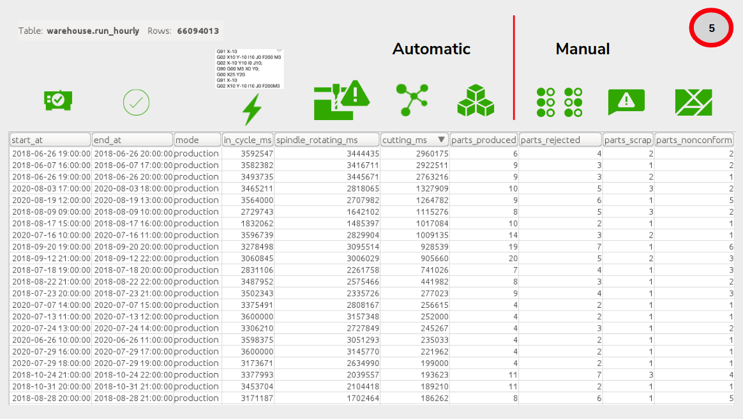Select start_at cell 2020-08-03 17:00:00

(x=50, y=188)
